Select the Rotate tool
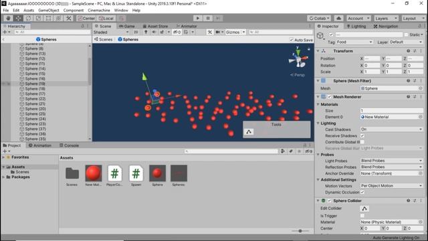Image resolution: width=428 pixels, height=241 pixels. (28, 18)
